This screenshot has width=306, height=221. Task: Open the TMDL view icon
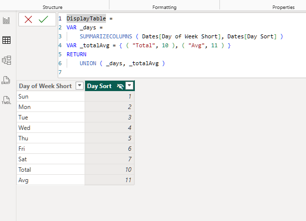click(6, 100)
